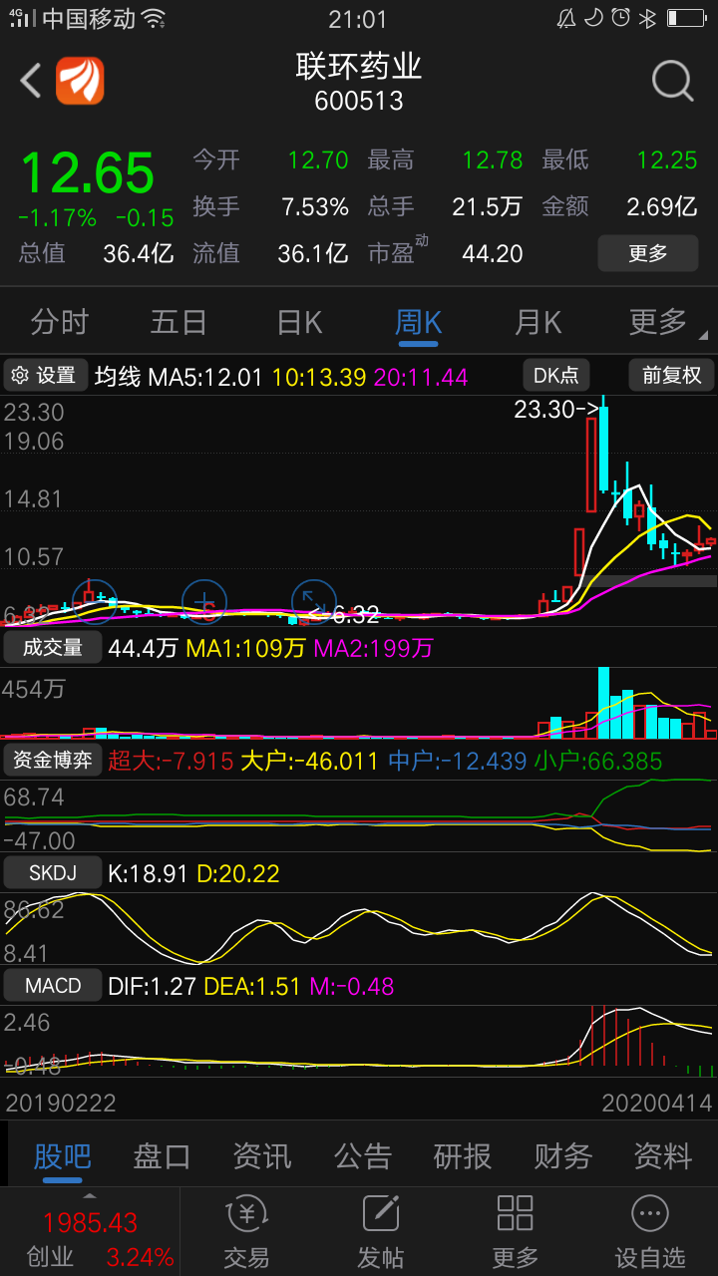Tap 小户:66.385 fund flow value
Screen dimensions: 718x1276
(597, 762)
